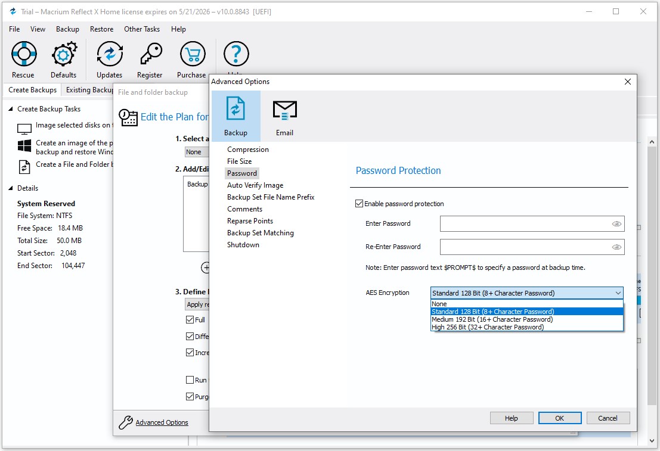The width and height of the screenshot is (660, 451).
Task: Collapse the Create Backup Tasks section
Action: 11,109
